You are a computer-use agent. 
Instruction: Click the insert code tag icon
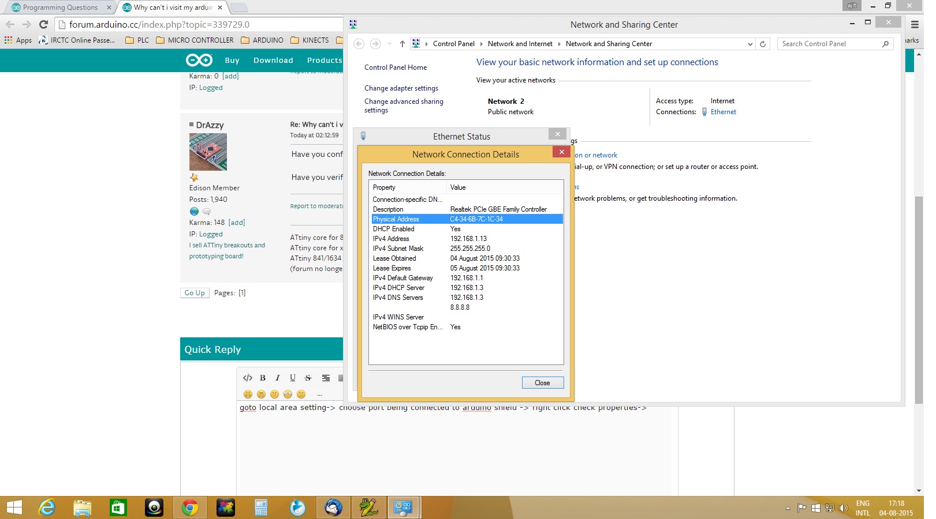pos(248,378)
